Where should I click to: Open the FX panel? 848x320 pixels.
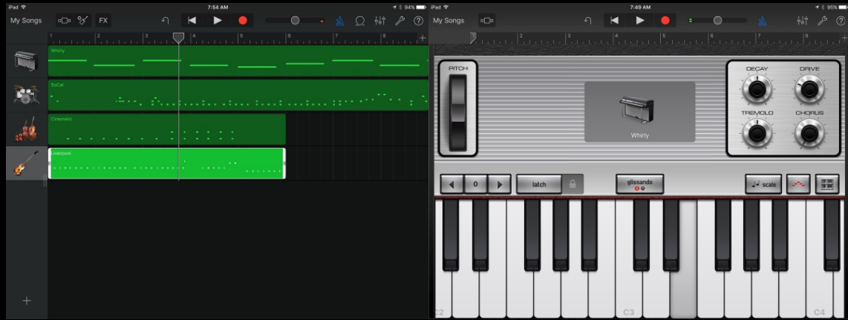(x=102, y=21)
